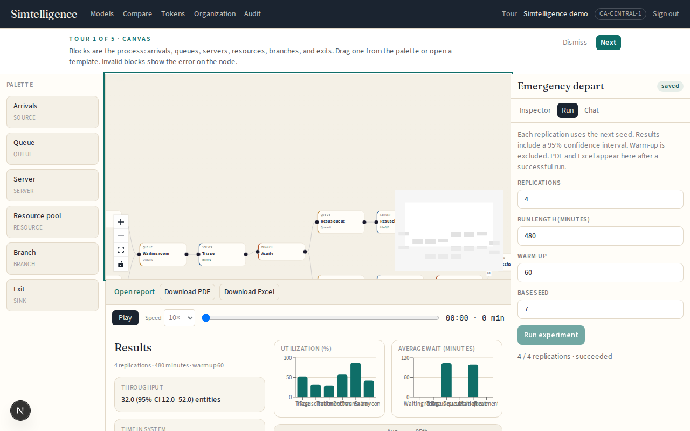690x431 pixels.
Task: Open the Audit page
Action: click(x=252, y=14)
